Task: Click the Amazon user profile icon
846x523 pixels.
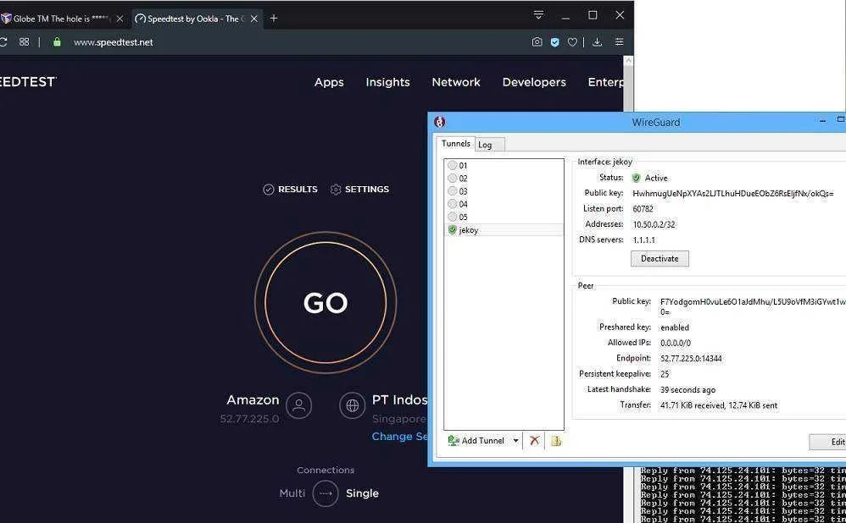Action: (x=299, y=405)
